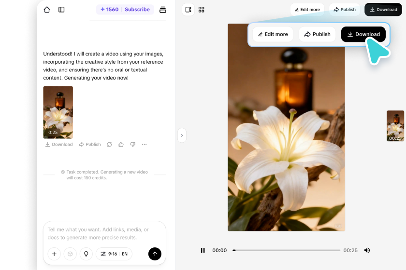The width and height of the screenshot is (406, 270).
Task: Click the lightbulb ideas icon
Action: tap(86, 254)
